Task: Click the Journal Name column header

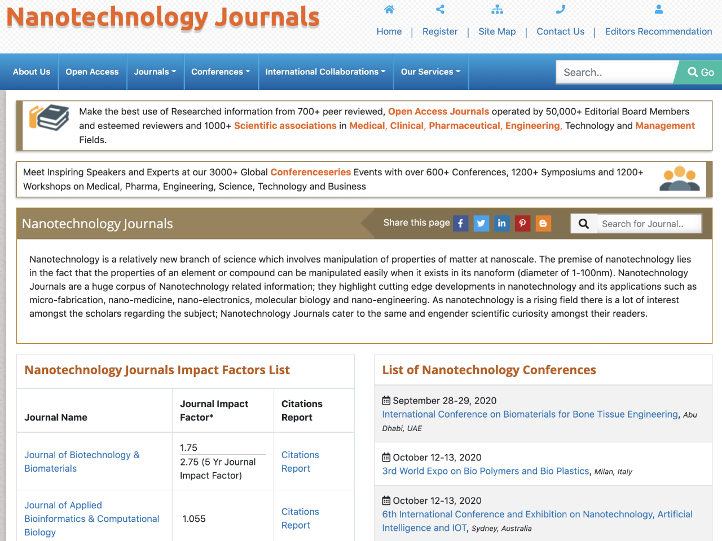Action: tap(56, 418)
